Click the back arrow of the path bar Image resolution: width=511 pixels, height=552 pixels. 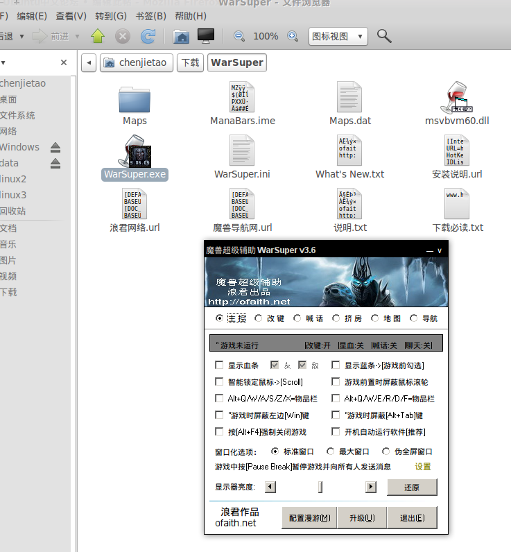(x=89, y=62)
